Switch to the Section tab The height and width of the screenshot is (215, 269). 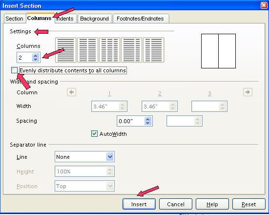point(15,19)
